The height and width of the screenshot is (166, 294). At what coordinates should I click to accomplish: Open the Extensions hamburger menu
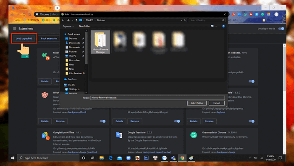point(14,29)
